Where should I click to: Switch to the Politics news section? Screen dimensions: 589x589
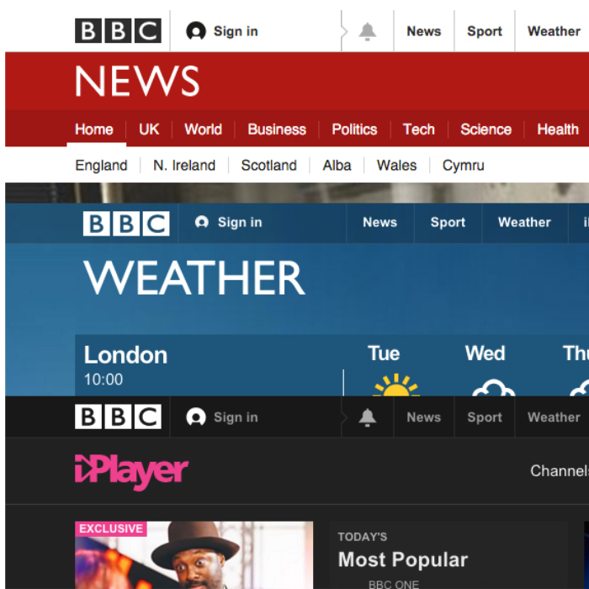click(x=354, y=130)
